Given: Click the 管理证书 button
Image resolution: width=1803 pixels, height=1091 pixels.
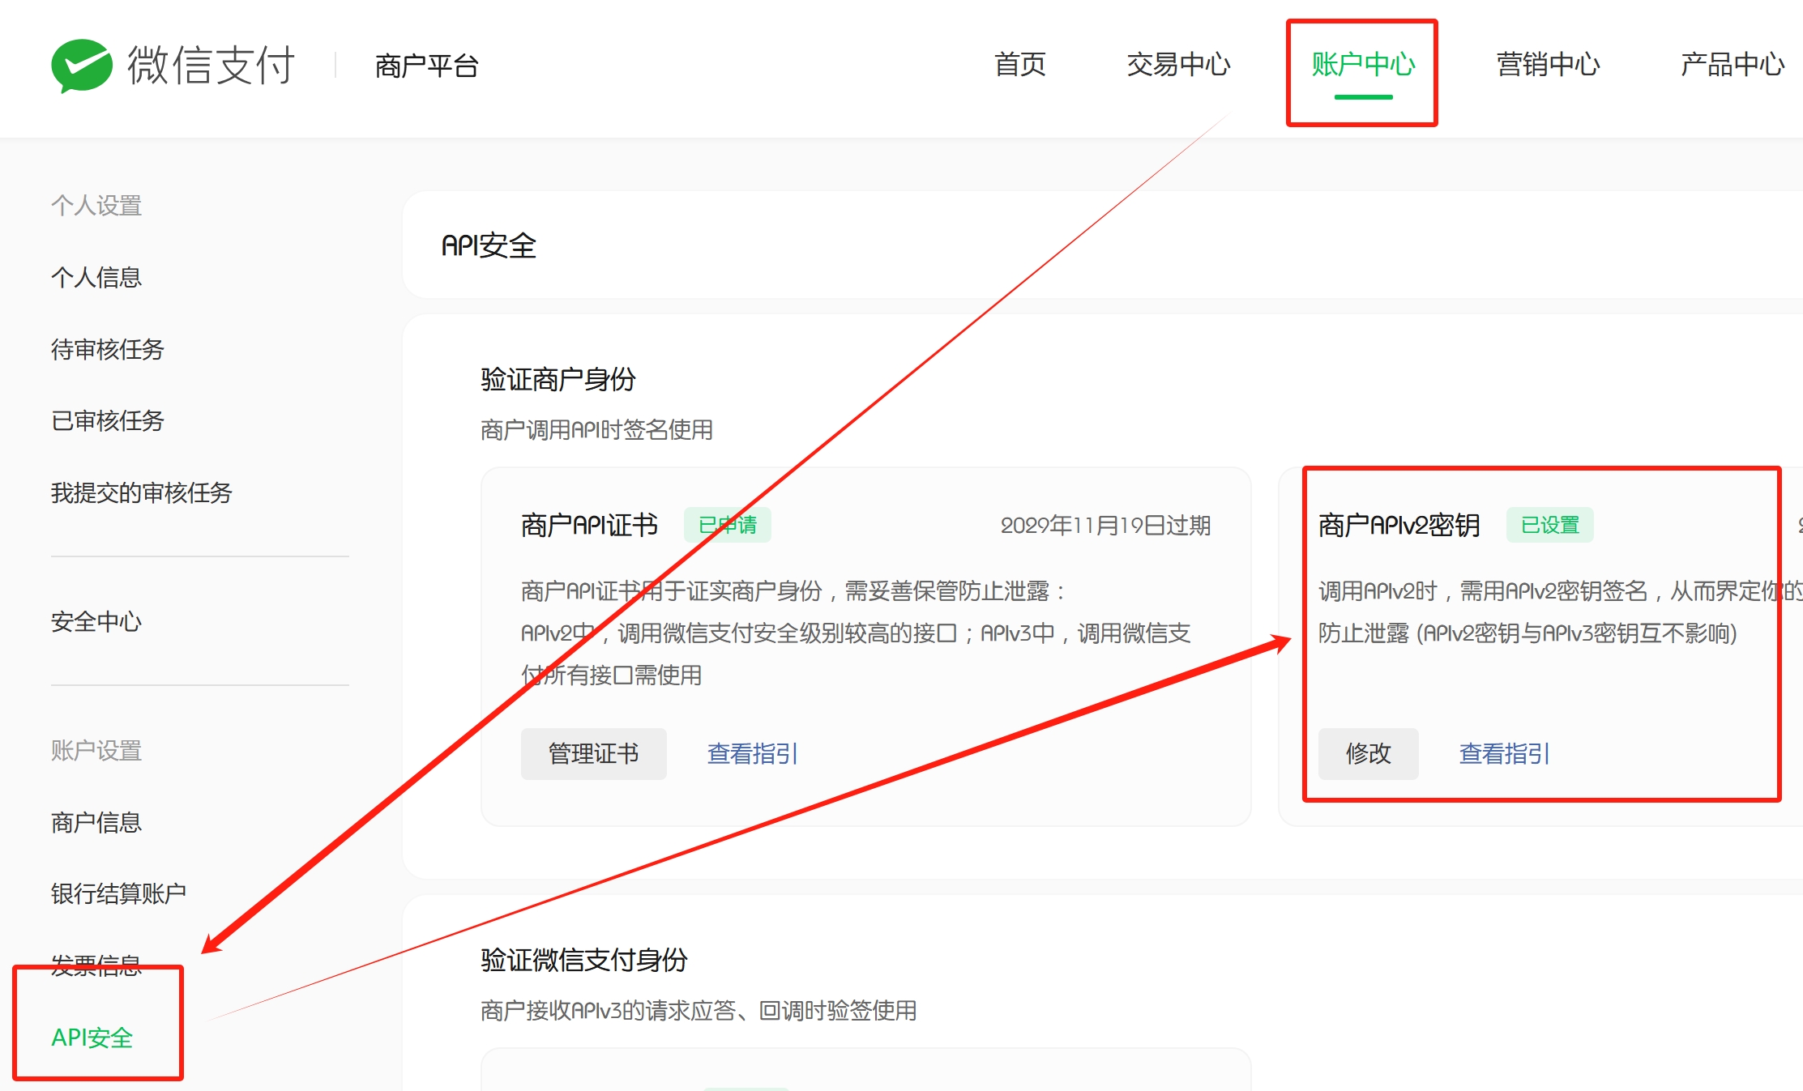Looking at the screenshot, I should point(594,753).
